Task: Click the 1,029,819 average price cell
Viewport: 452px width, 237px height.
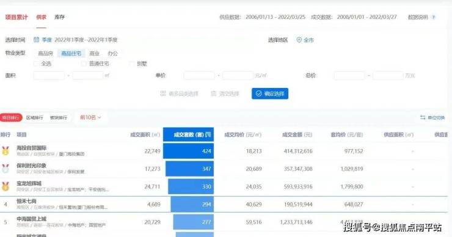Action: pyautogui.click(x=352, y=169)
